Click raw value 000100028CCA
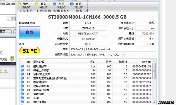Image resolution: width=176 pixels, height=105 pixels. pyautogui.click(x=142, y=82)
